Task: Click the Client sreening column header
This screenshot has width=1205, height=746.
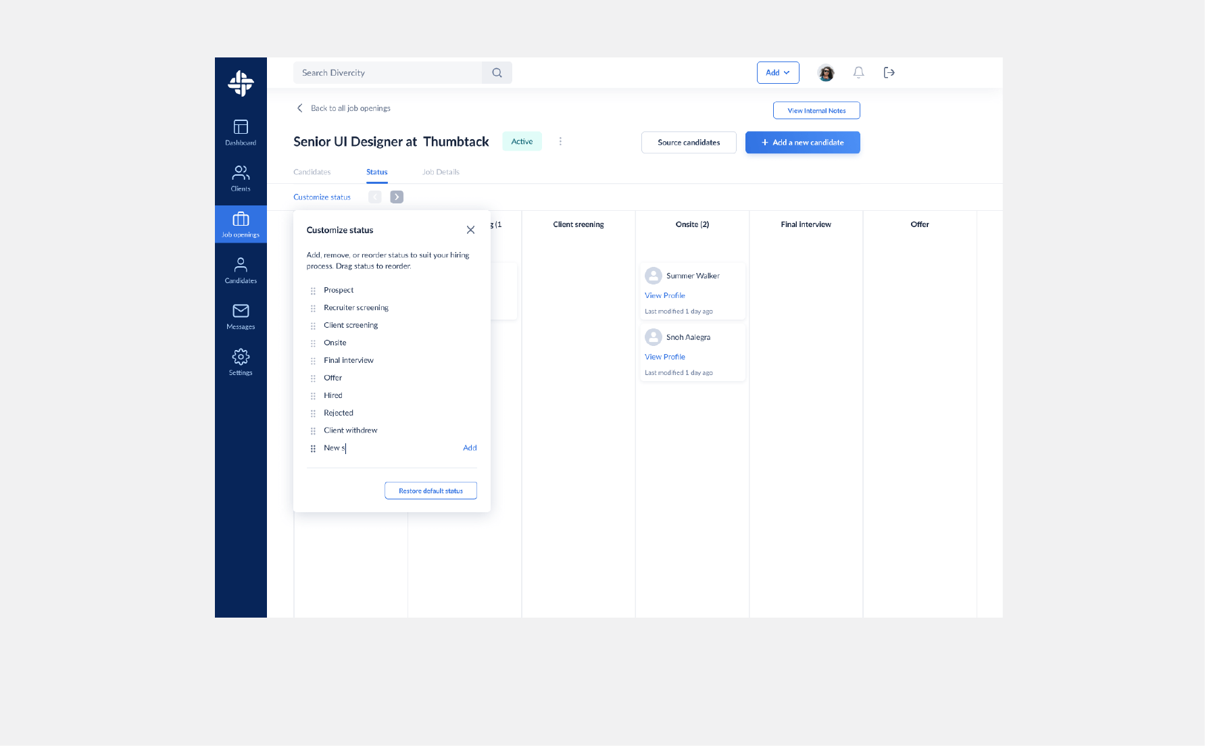Action: (579, 224)
